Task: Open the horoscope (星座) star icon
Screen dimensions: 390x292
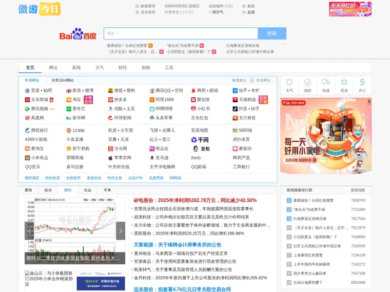Action: point(344,86)
